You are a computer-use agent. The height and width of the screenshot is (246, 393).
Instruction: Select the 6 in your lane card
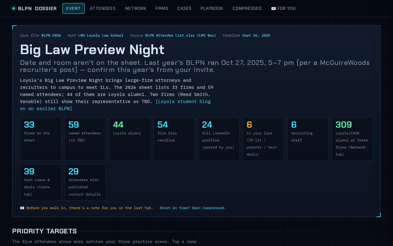click(x=263, y=139)
